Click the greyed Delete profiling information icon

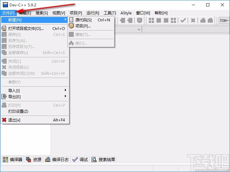pos(210,20)
